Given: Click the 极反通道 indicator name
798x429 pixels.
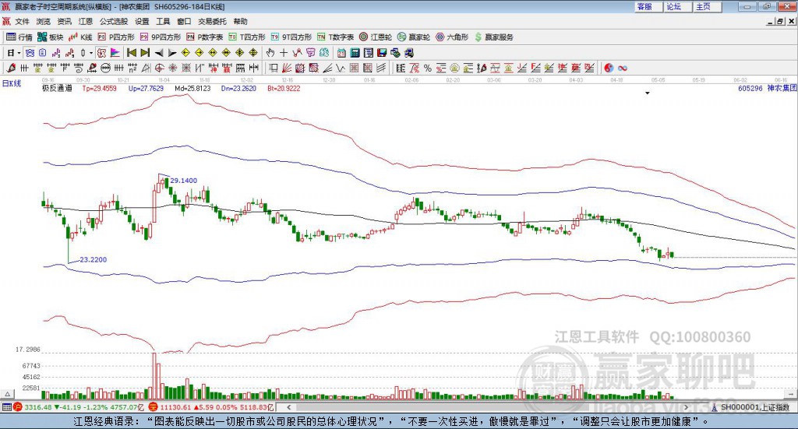Looking at the screenshot, I should (57, 89).
